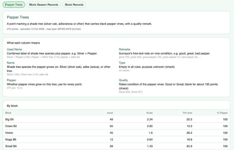Click acres value 1.43 in Small Bit row
The image size is (234, 150).
(x=150, y=146)
